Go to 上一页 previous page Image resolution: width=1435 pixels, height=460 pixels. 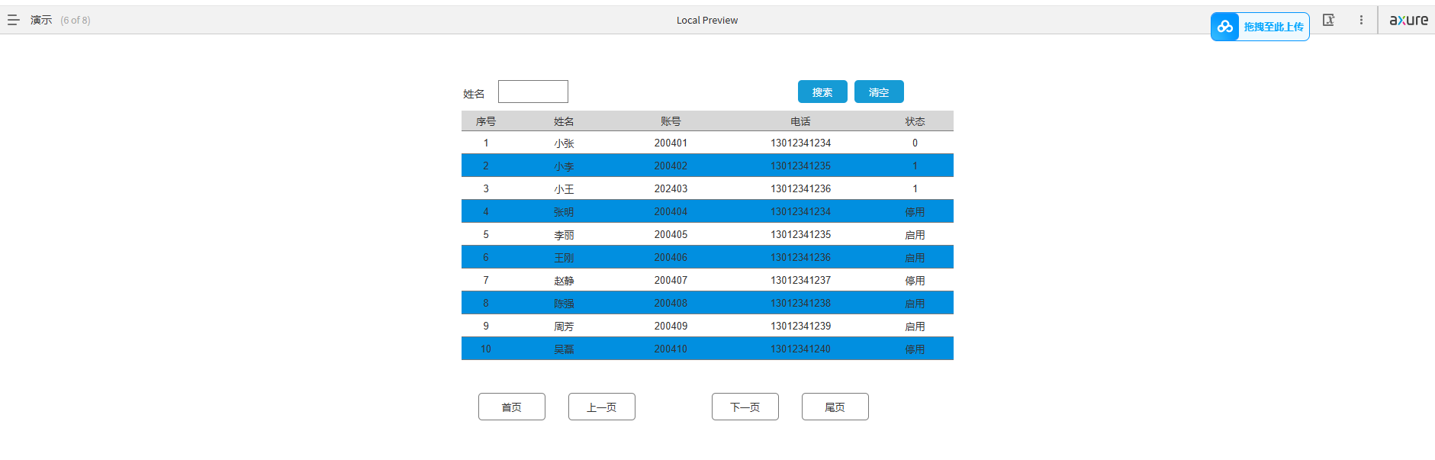[602, 407]
